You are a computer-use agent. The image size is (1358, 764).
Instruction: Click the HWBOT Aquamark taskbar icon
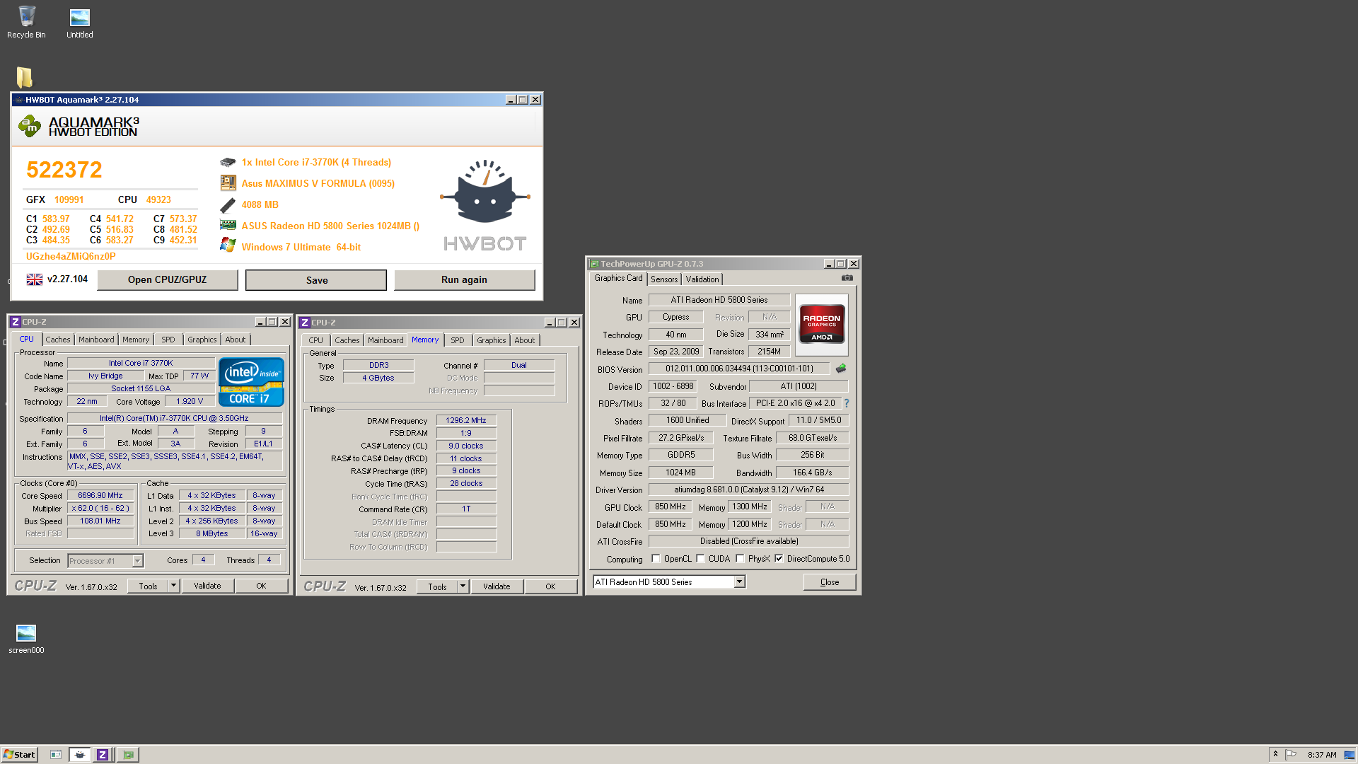80,755
